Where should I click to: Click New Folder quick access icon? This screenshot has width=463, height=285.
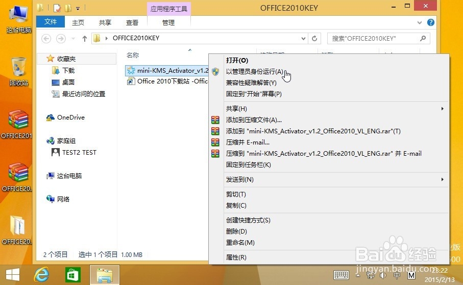[x=68, y=8]
